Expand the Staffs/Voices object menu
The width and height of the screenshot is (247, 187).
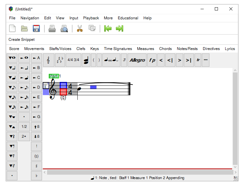[x=60, y=49]
